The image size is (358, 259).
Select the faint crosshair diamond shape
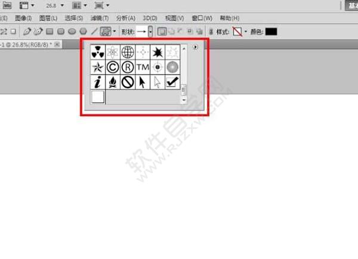click(143, 52)
